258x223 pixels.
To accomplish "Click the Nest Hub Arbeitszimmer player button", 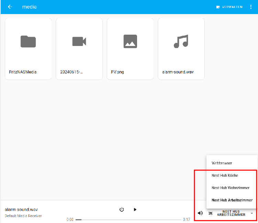I will pos(231,213).
